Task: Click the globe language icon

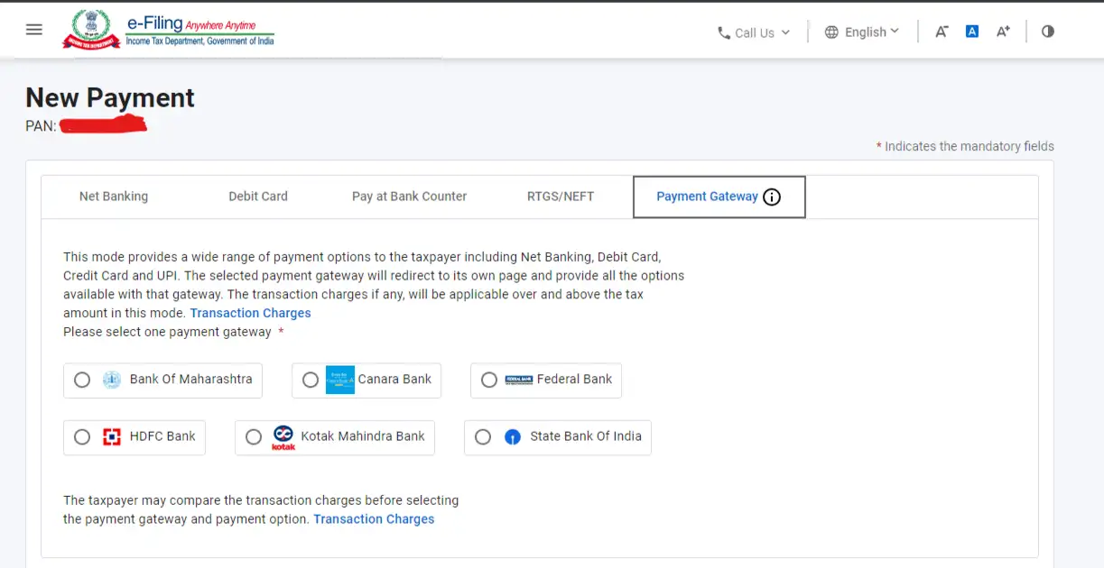Action: [830, 31]
